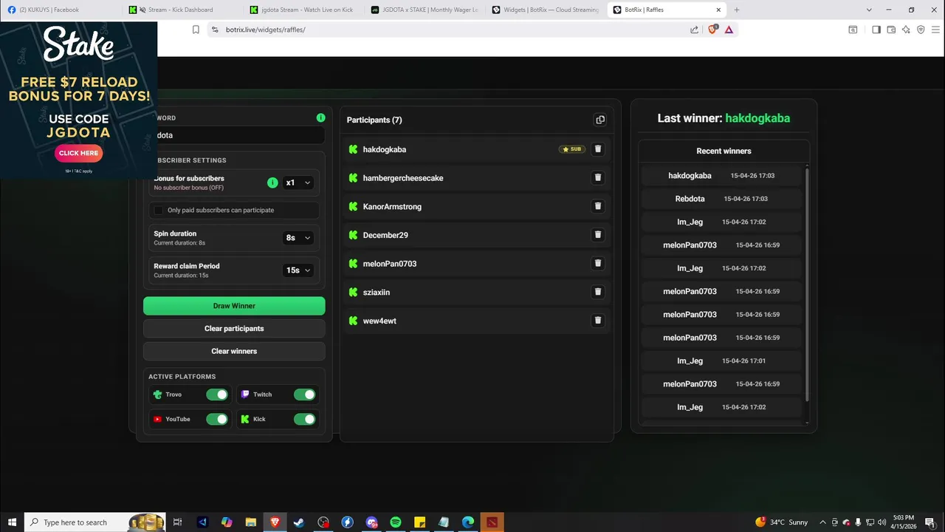Image resolution: width=945 pixels, height=532 pixels.
Task: Turn off the Kick platform switch
Action: coord(304,419)
